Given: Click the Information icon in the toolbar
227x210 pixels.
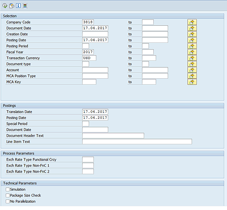Looking at the screenshot, I should pos(18,6).
